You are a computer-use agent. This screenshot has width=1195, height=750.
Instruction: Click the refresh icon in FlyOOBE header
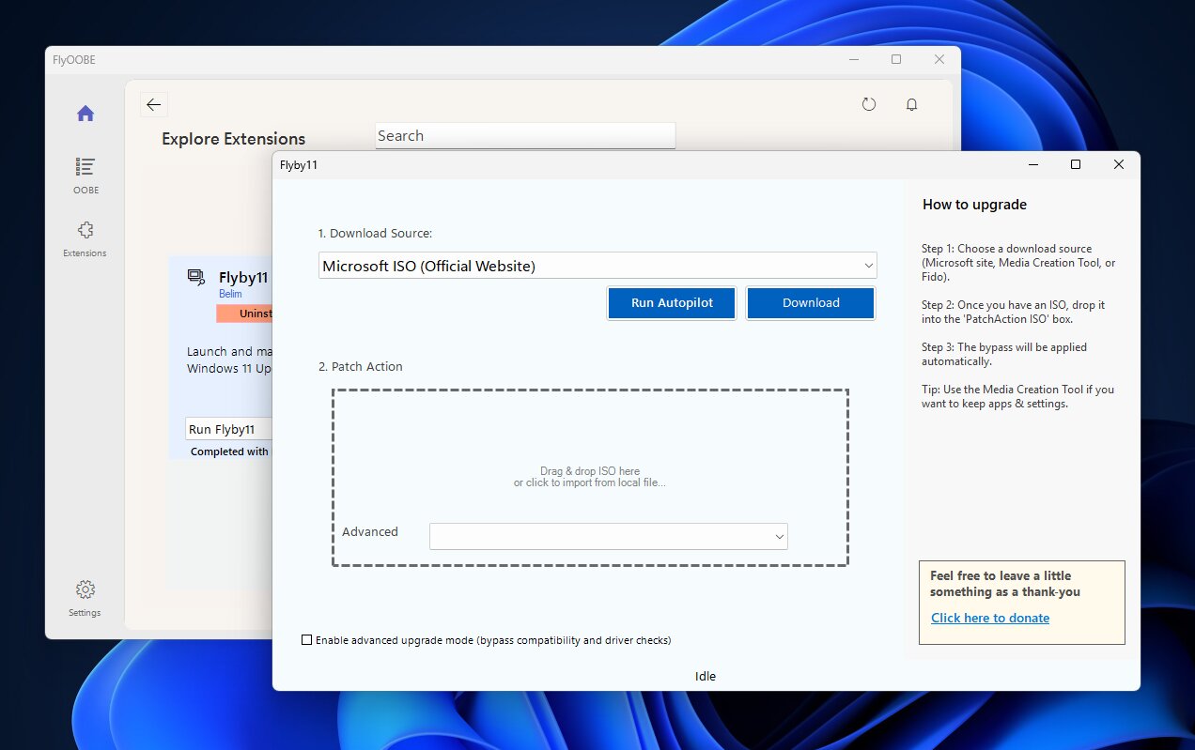click(x=869, y=105)
